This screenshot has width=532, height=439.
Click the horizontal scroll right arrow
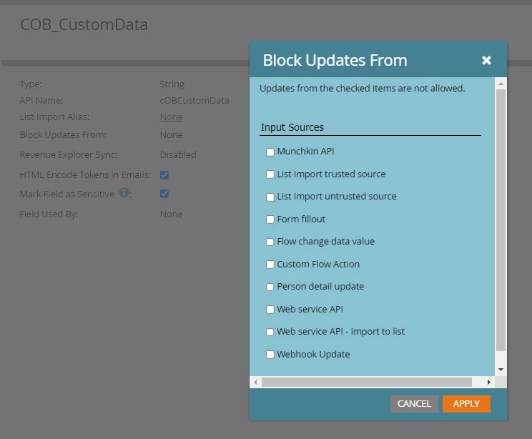tap(488, 382)
